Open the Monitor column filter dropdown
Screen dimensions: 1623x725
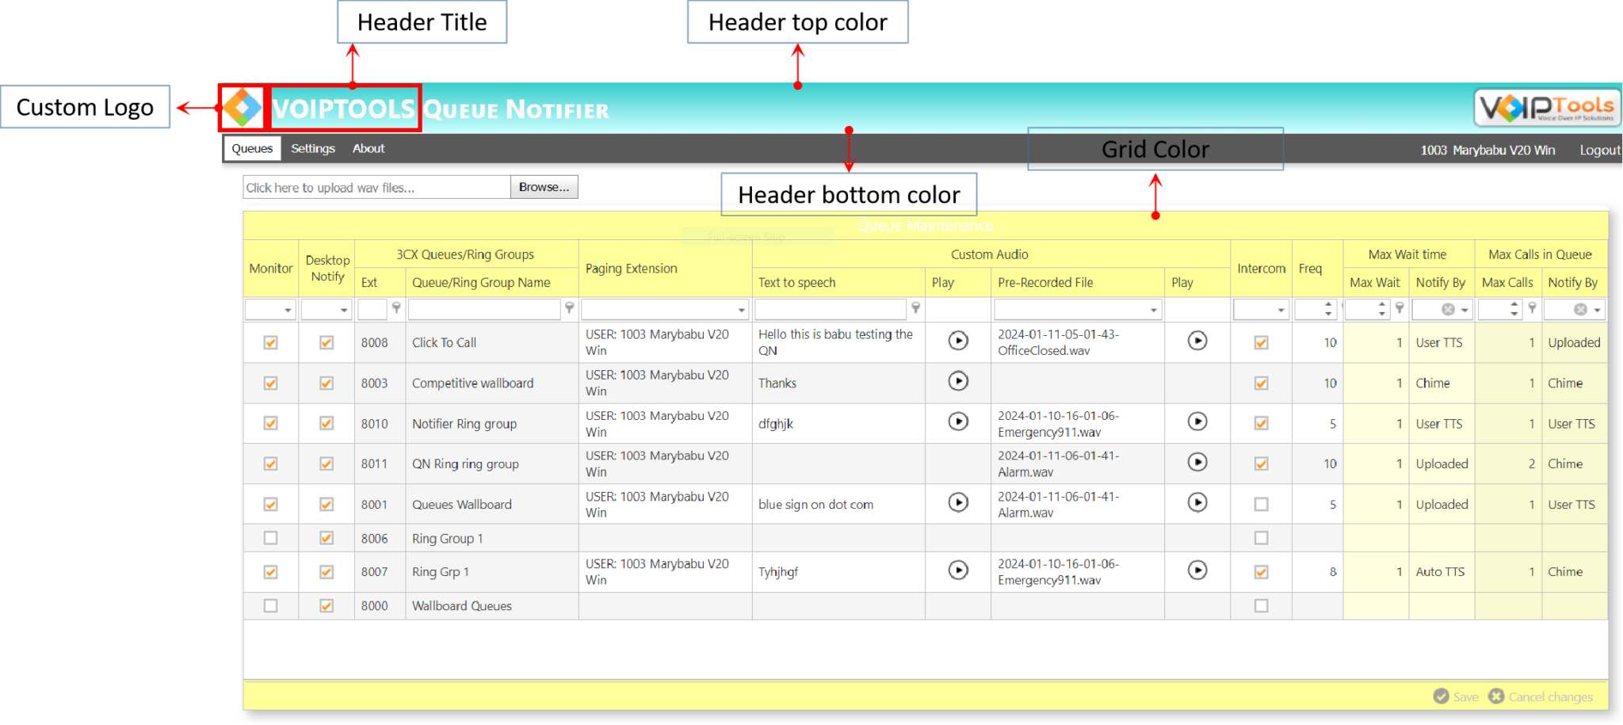288,309
